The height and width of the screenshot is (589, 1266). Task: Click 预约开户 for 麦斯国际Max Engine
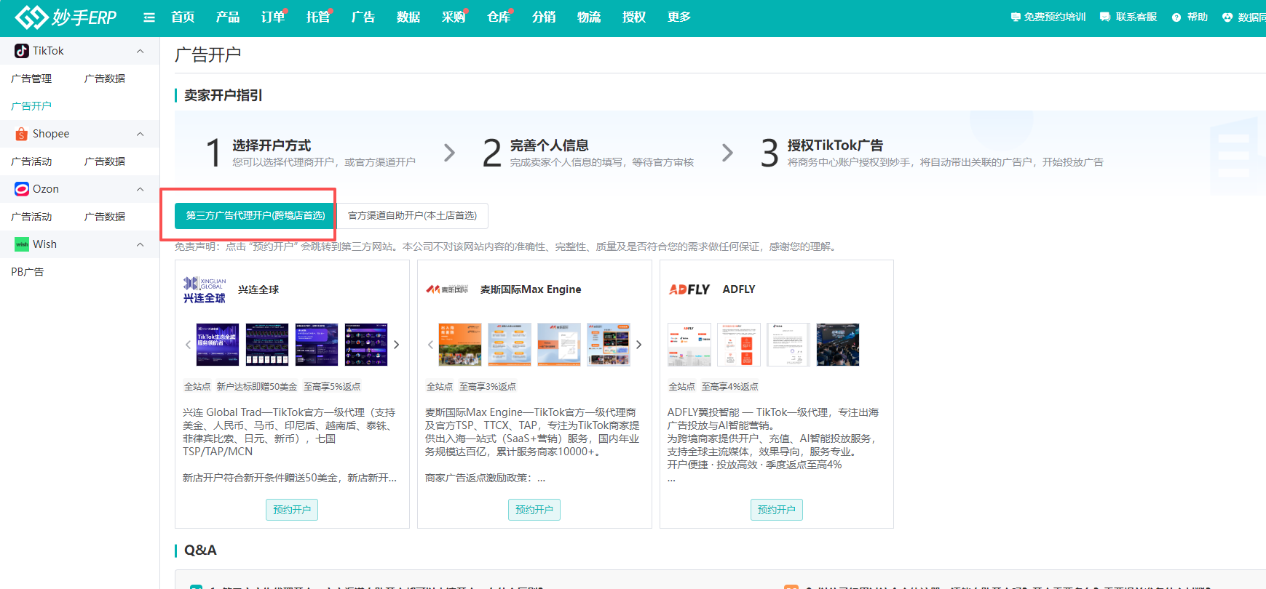[x=534, y=510]
